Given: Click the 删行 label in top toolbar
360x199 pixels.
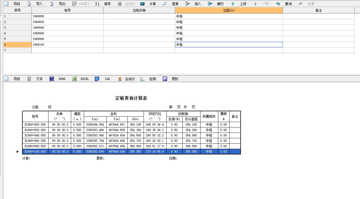Looking at the screenshot, I should pyautogui.click(x=220, y=4).
